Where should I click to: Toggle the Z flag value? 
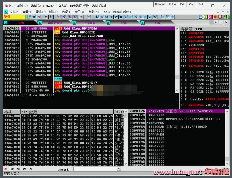[x=186, y=84]
